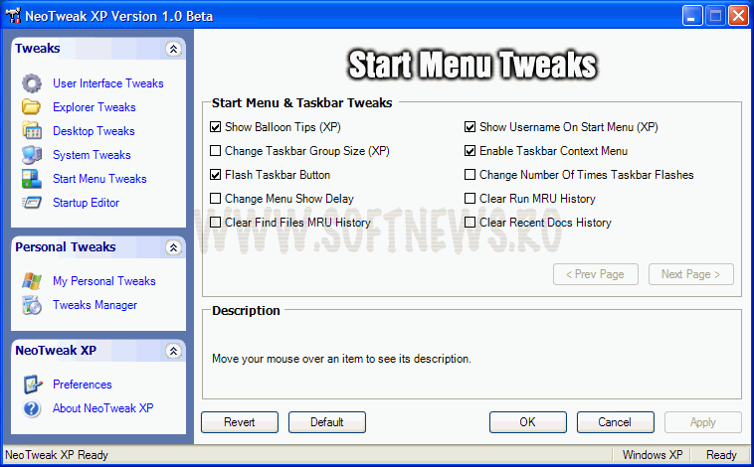Click the Tweaks Manager icon
The width and height of the screenshot is (754, 467).
32,305
